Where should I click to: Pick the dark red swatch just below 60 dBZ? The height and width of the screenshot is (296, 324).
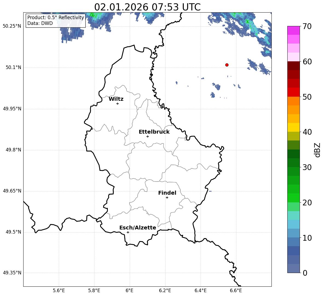coord(293,66)
